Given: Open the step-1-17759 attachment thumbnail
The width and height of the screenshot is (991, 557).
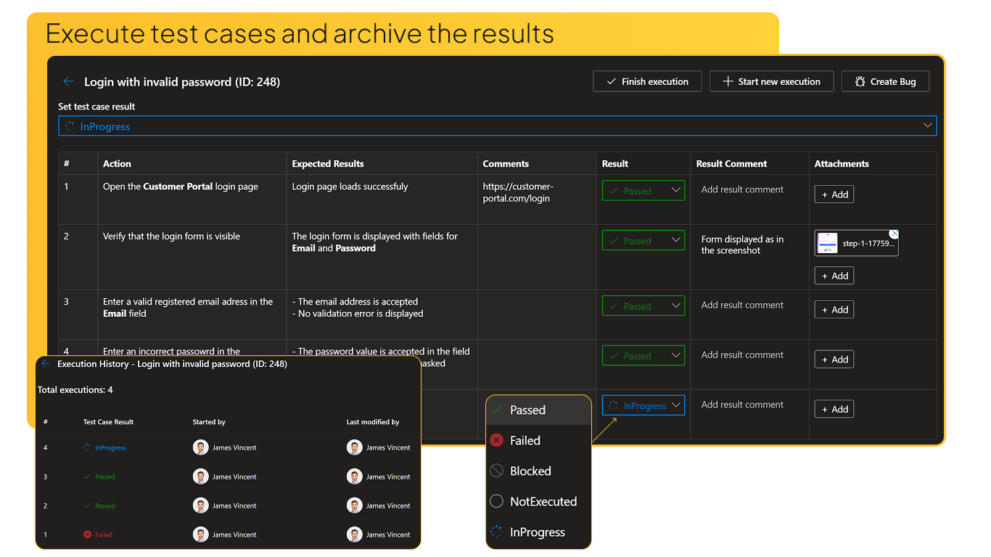Looking at the screenshot, I should [x=856, y=243].
